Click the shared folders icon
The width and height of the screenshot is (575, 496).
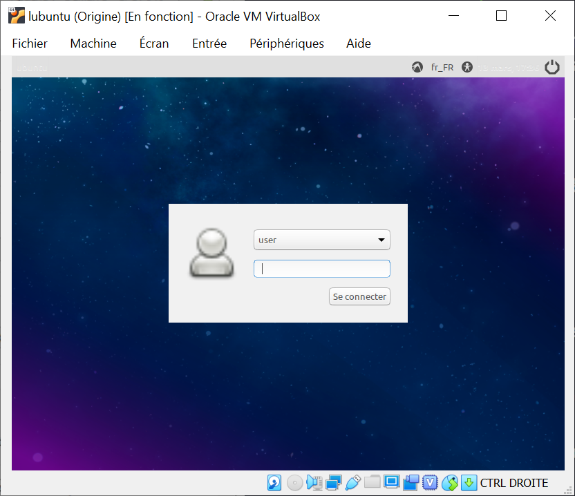tap(373, 483)
